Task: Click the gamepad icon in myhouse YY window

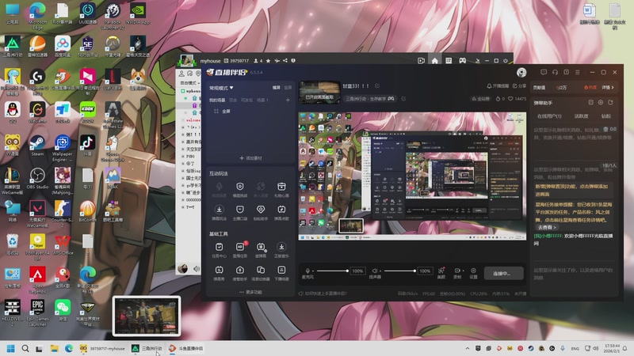Action: pyautogui.click(x=462, y=61)
